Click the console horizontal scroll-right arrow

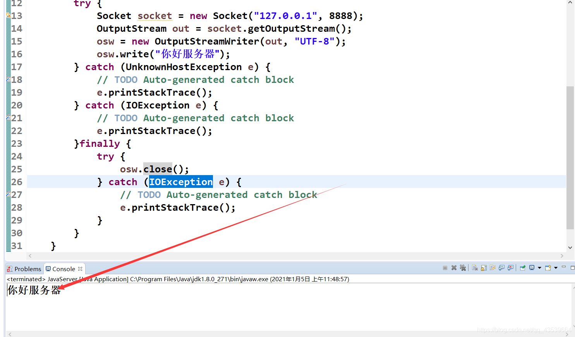(568, 334)
